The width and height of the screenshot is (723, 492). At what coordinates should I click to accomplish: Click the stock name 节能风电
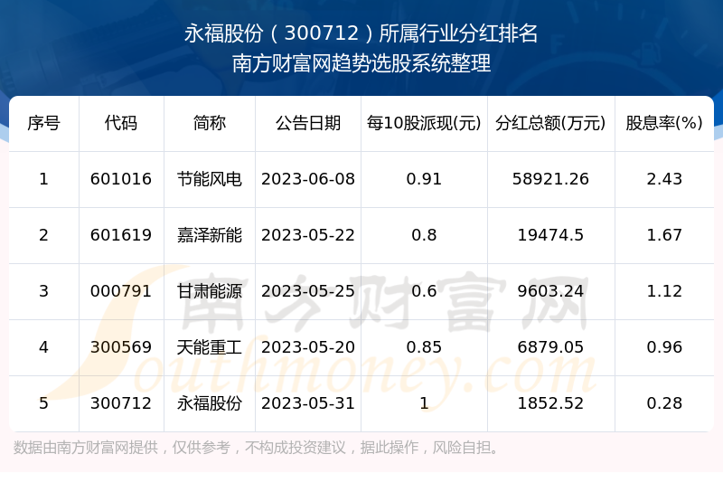point(210,179)
